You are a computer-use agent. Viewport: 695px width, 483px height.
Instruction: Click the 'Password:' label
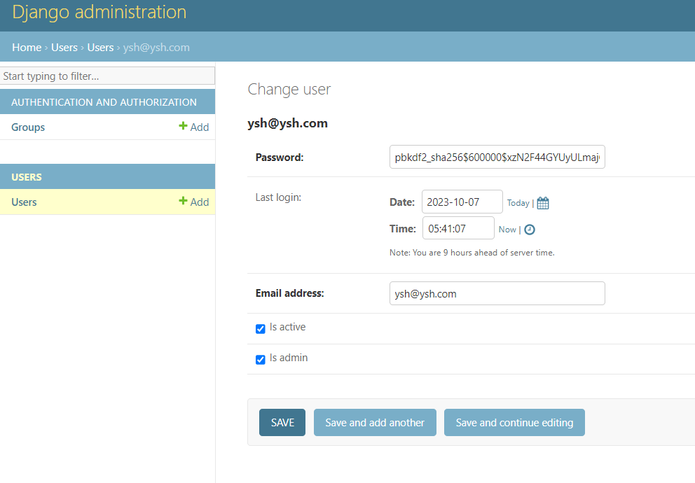tap(280, 157)
